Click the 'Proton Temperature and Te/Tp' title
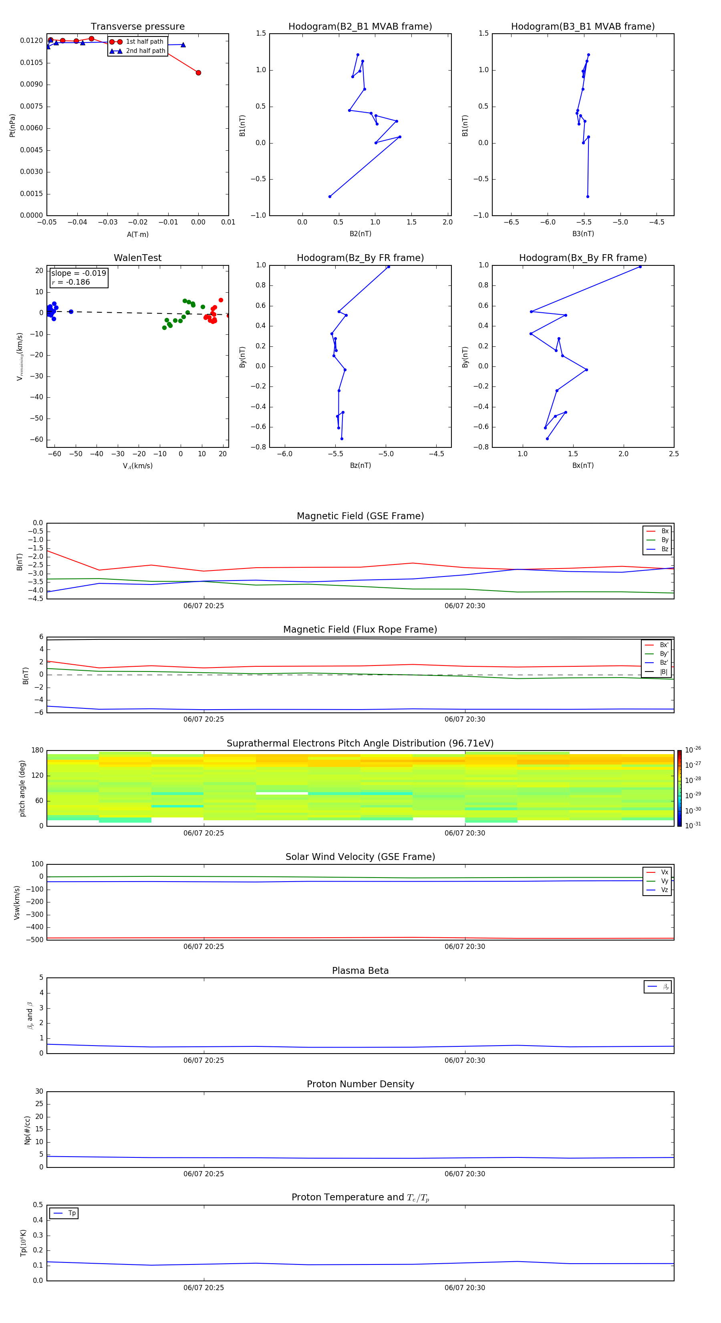Screen dimensions: 721x1323 pyautogui.click(x=360, y=1198)
